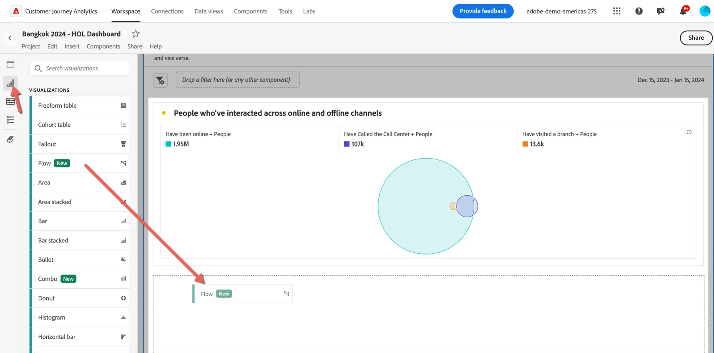Click the Share pill button
Image resolution: width=714 pixels, height=353 pixels.
[696, 38]
